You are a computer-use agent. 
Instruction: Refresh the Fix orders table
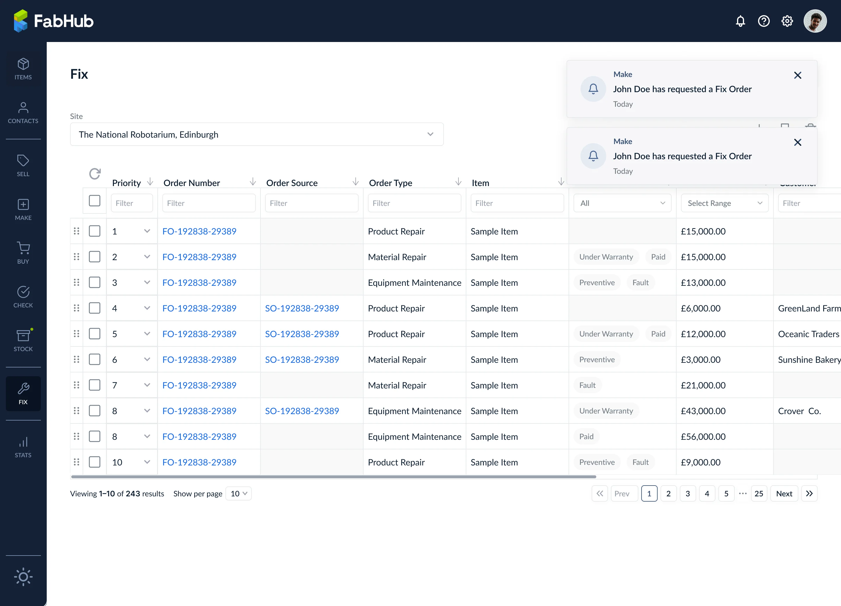(95, 174)
